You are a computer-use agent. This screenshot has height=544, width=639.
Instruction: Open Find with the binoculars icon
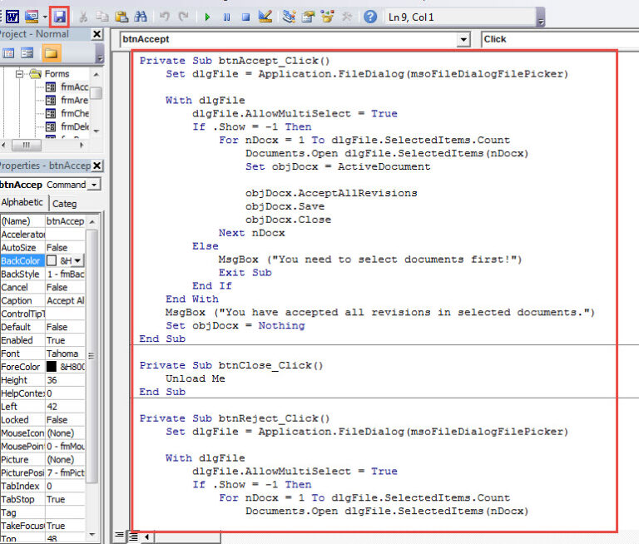point(141,17)
